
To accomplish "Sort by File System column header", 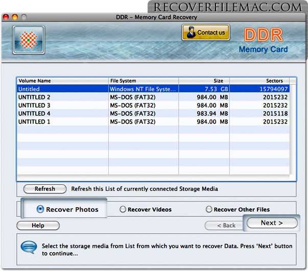I will pos(144,81).
